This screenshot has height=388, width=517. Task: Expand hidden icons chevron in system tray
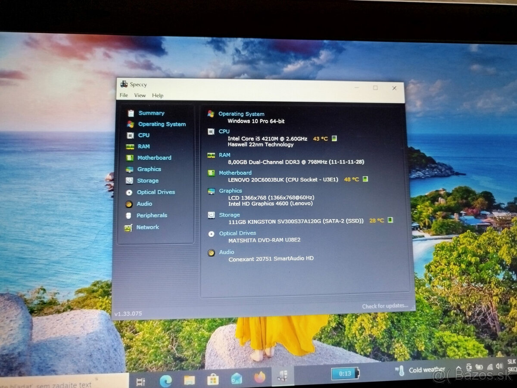458,368
